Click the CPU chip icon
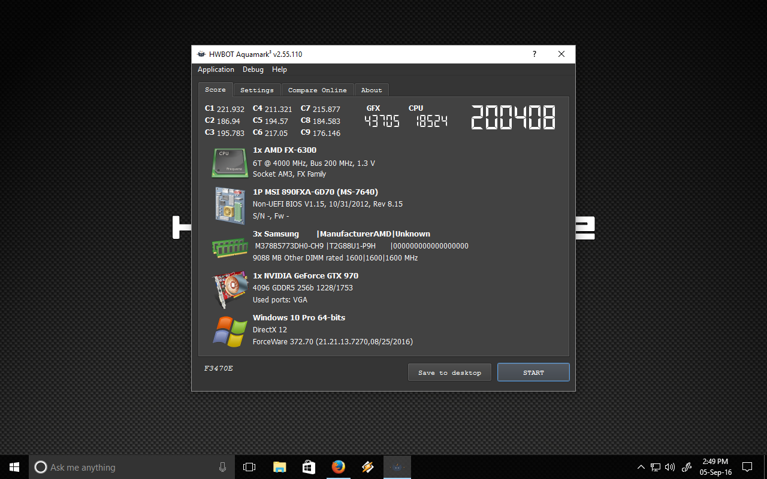The height and width of the screenshot is (479, 767). (230, 162)
